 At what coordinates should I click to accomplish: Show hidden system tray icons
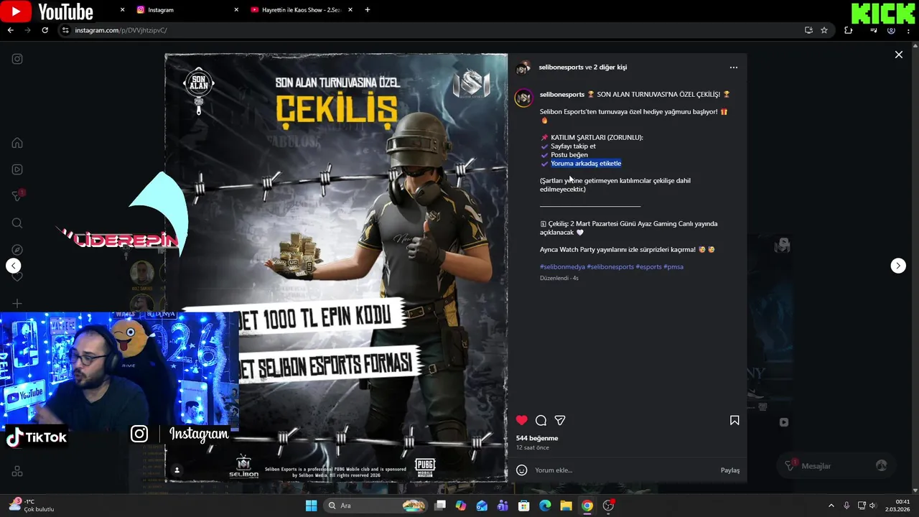831,506
